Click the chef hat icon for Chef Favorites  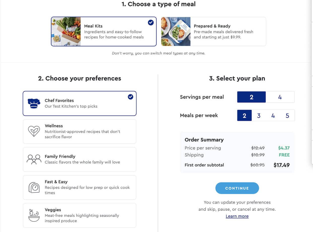click(x=34, y=103)
